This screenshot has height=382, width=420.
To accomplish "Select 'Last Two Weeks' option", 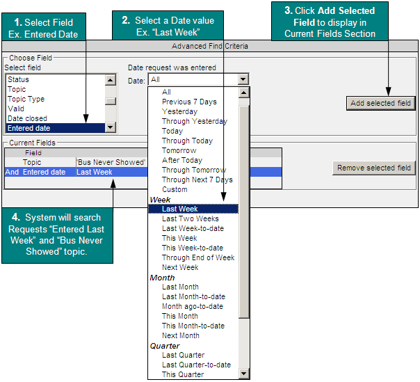I will tap(190, 218).
